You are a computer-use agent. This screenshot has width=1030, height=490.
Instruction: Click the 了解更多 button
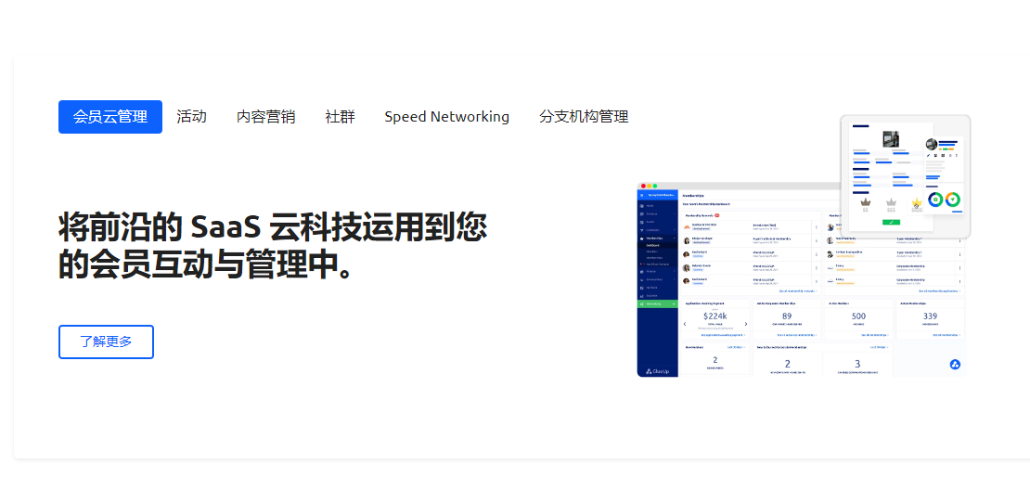pos(106,342)
